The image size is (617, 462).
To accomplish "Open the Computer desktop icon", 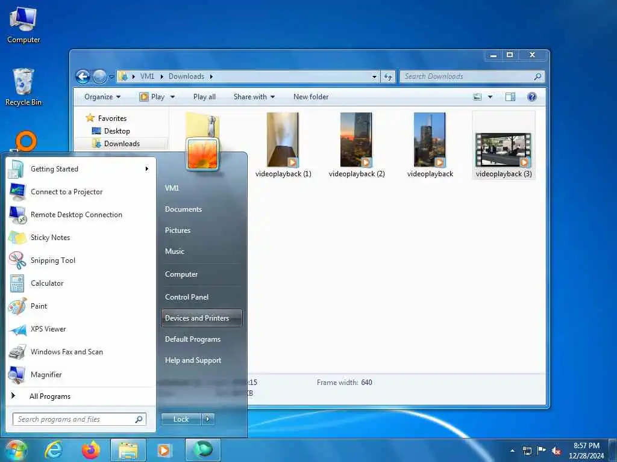I will coord(23,25).
